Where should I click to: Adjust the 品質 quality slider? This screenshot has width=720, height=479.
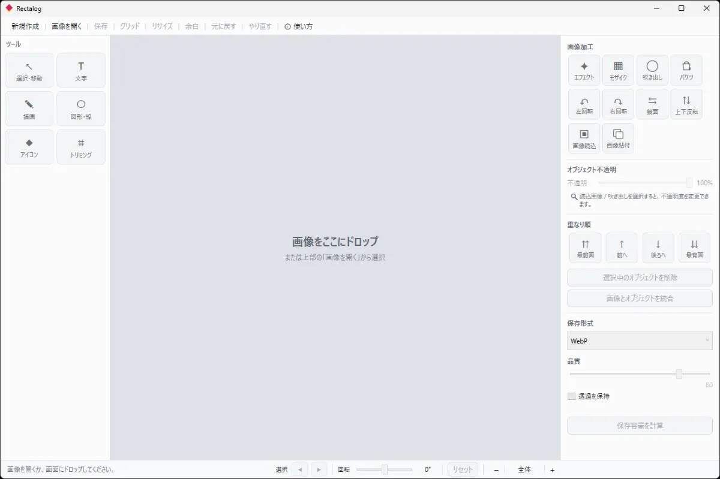click(x=640, y=374)
